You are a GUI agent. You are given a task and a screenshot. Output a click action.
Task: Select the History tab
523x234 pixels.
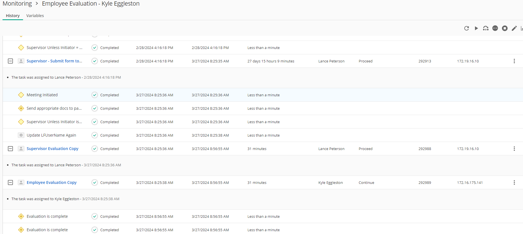tap(13, 16)
